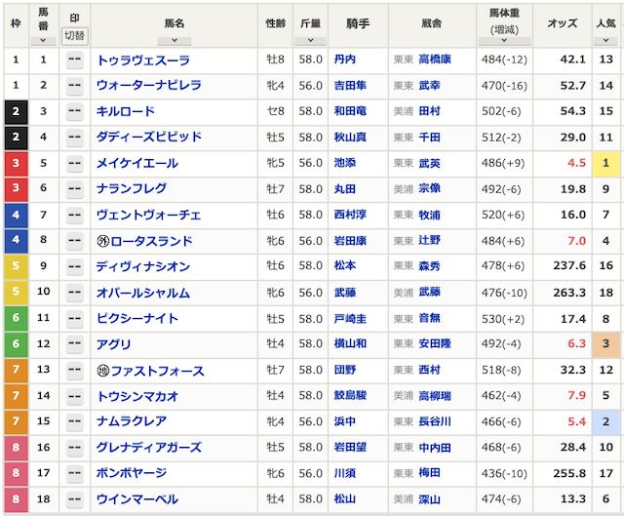Click the 印 切替 switch button
The image size is (624, 516).
click(74, 36)
